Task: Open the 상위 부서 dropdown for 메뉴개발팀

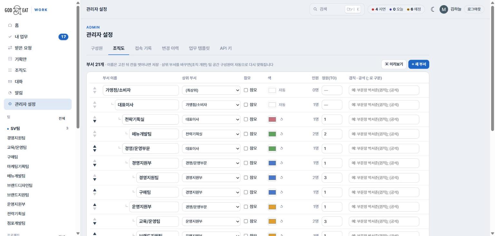Action: [x=211, y=134]
